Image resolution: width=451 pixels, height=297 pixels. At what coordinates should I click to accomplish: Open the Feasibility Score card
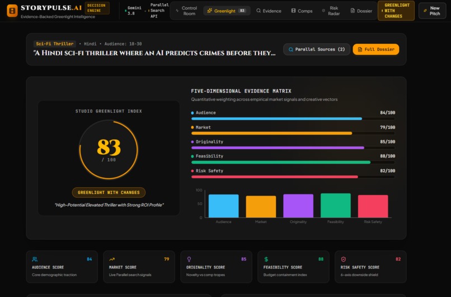coord(293,267)
